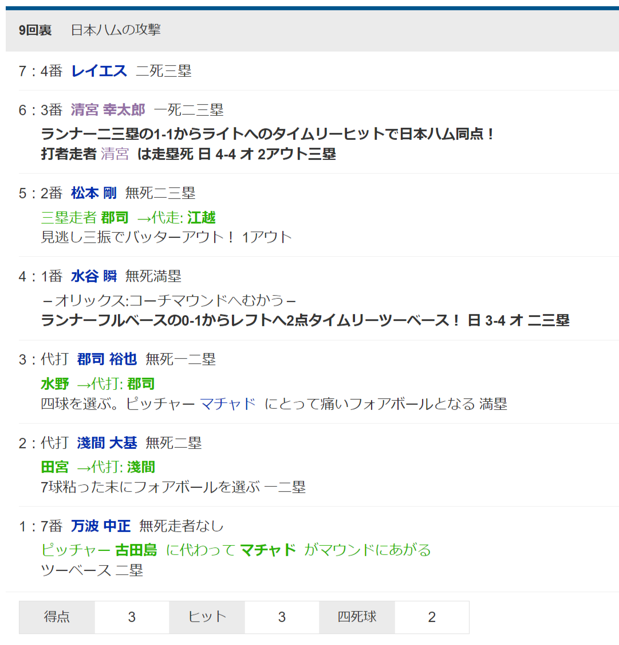Click the 四死球 value 2 cell
This screenshot has height=645, width=619.
pos(432,617)
